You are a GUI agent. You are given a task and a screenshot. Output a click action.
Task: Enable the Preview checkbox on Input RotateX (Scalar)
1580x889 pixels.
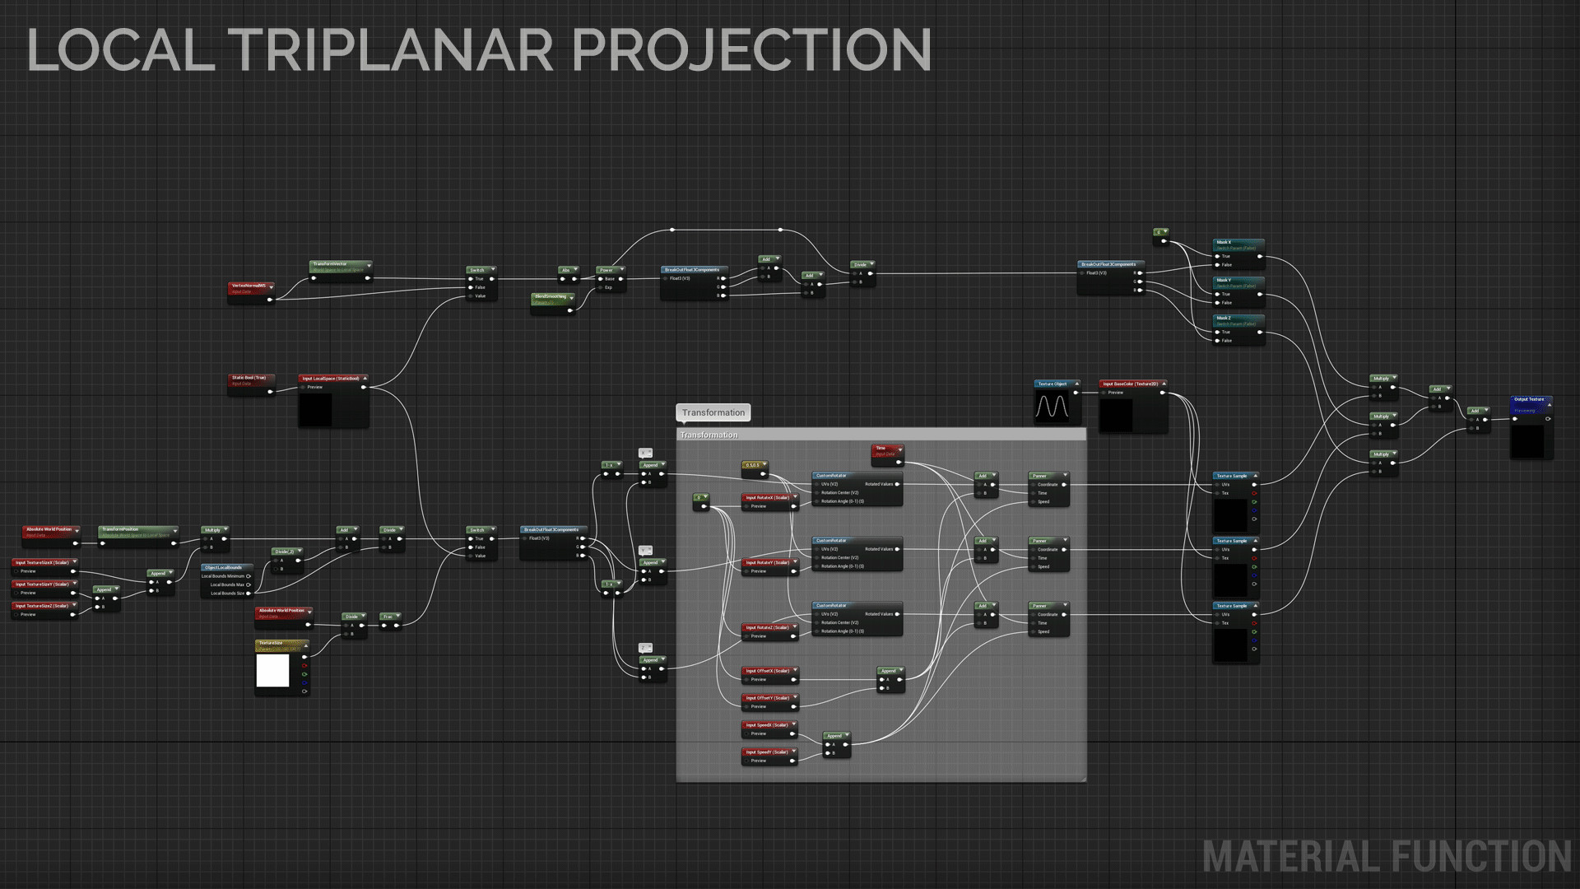coord(746,506)
